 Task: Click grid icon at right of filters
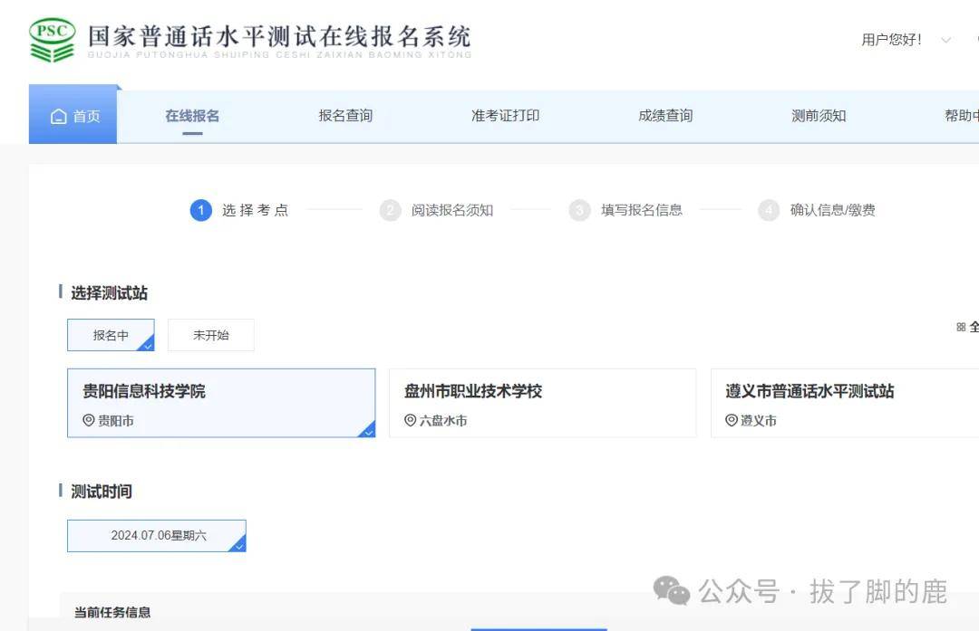961,327
